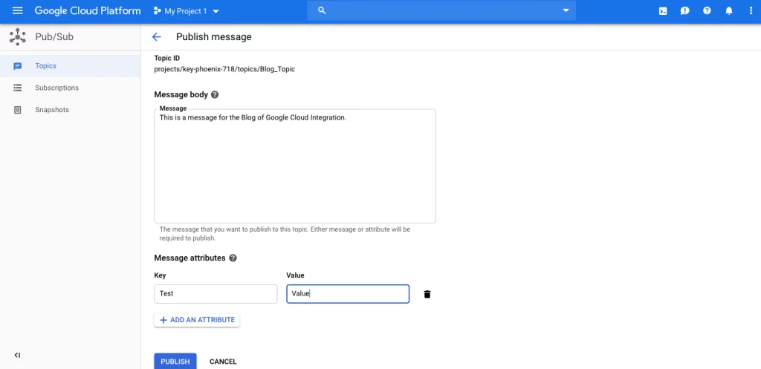Viewport: 761px width, 369px height.
Task: Delete the attribute with trash icon
Action: 427,294
